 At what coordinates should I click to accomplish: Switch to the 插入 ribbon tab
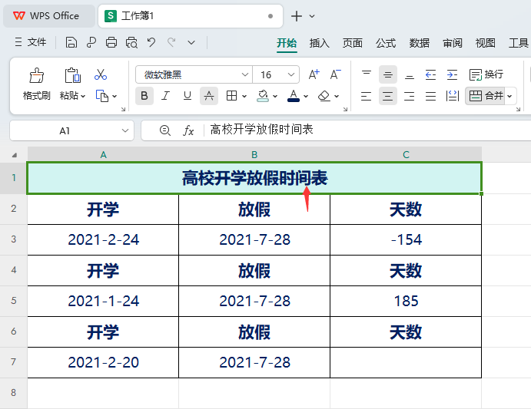[x=319, y=43]
